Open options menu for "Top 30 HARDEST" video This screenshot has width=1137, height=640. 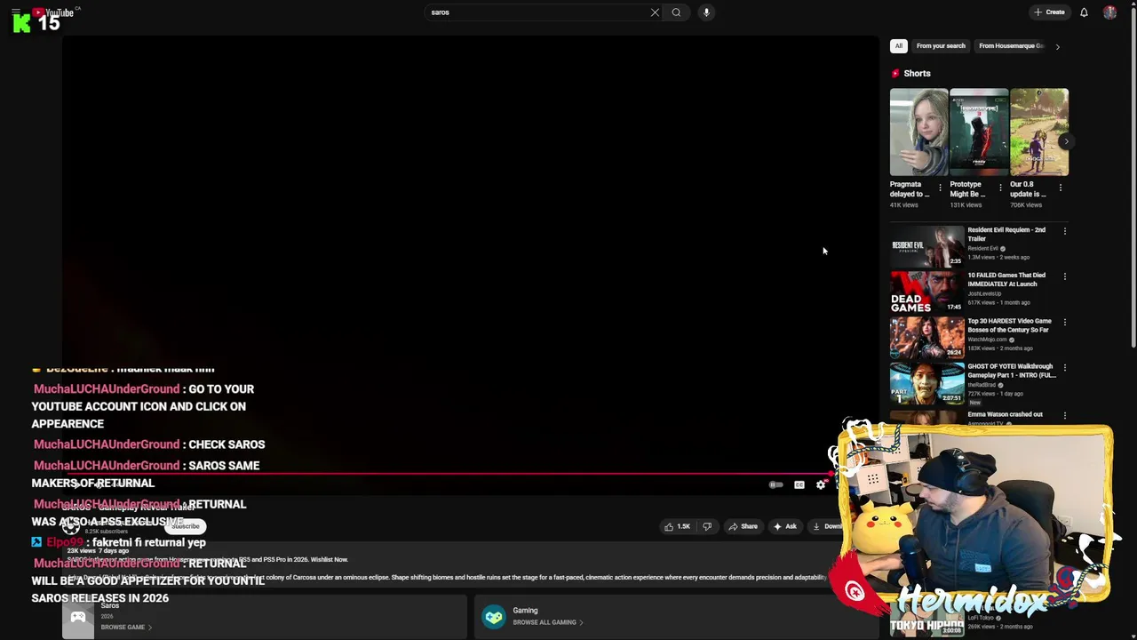1064,322
